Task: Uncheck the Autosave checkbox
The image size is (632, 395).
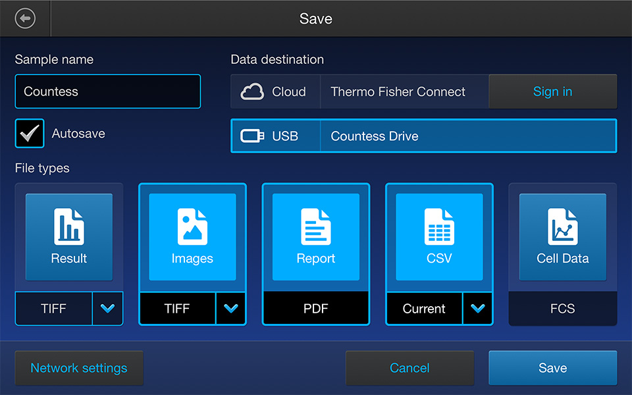Action: 30,134
